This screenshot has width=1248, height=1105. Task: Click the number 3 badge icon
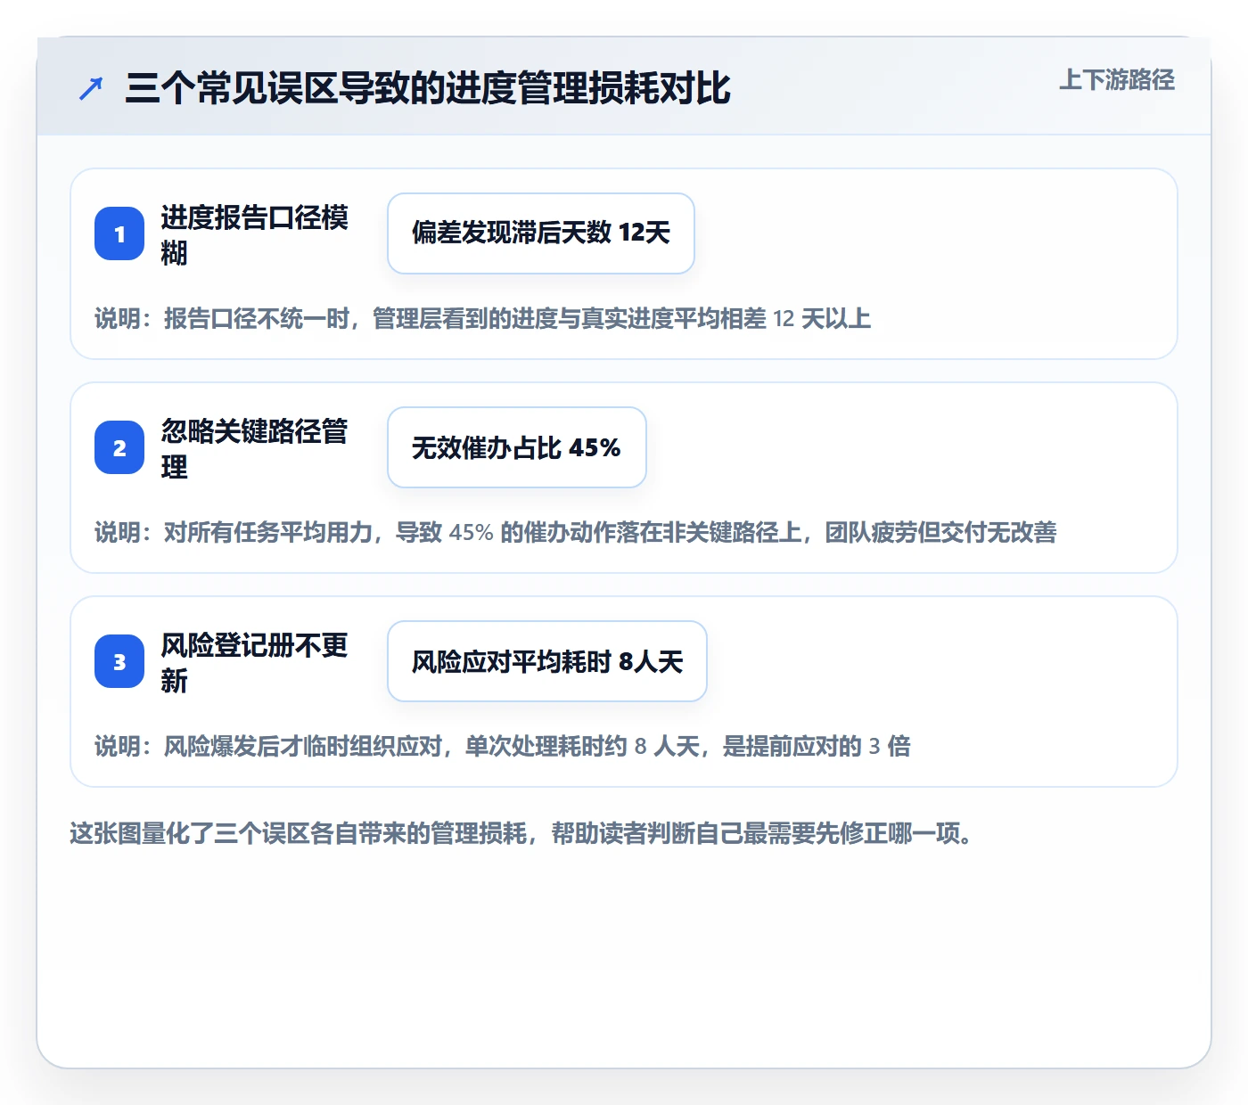click(119, 661)
